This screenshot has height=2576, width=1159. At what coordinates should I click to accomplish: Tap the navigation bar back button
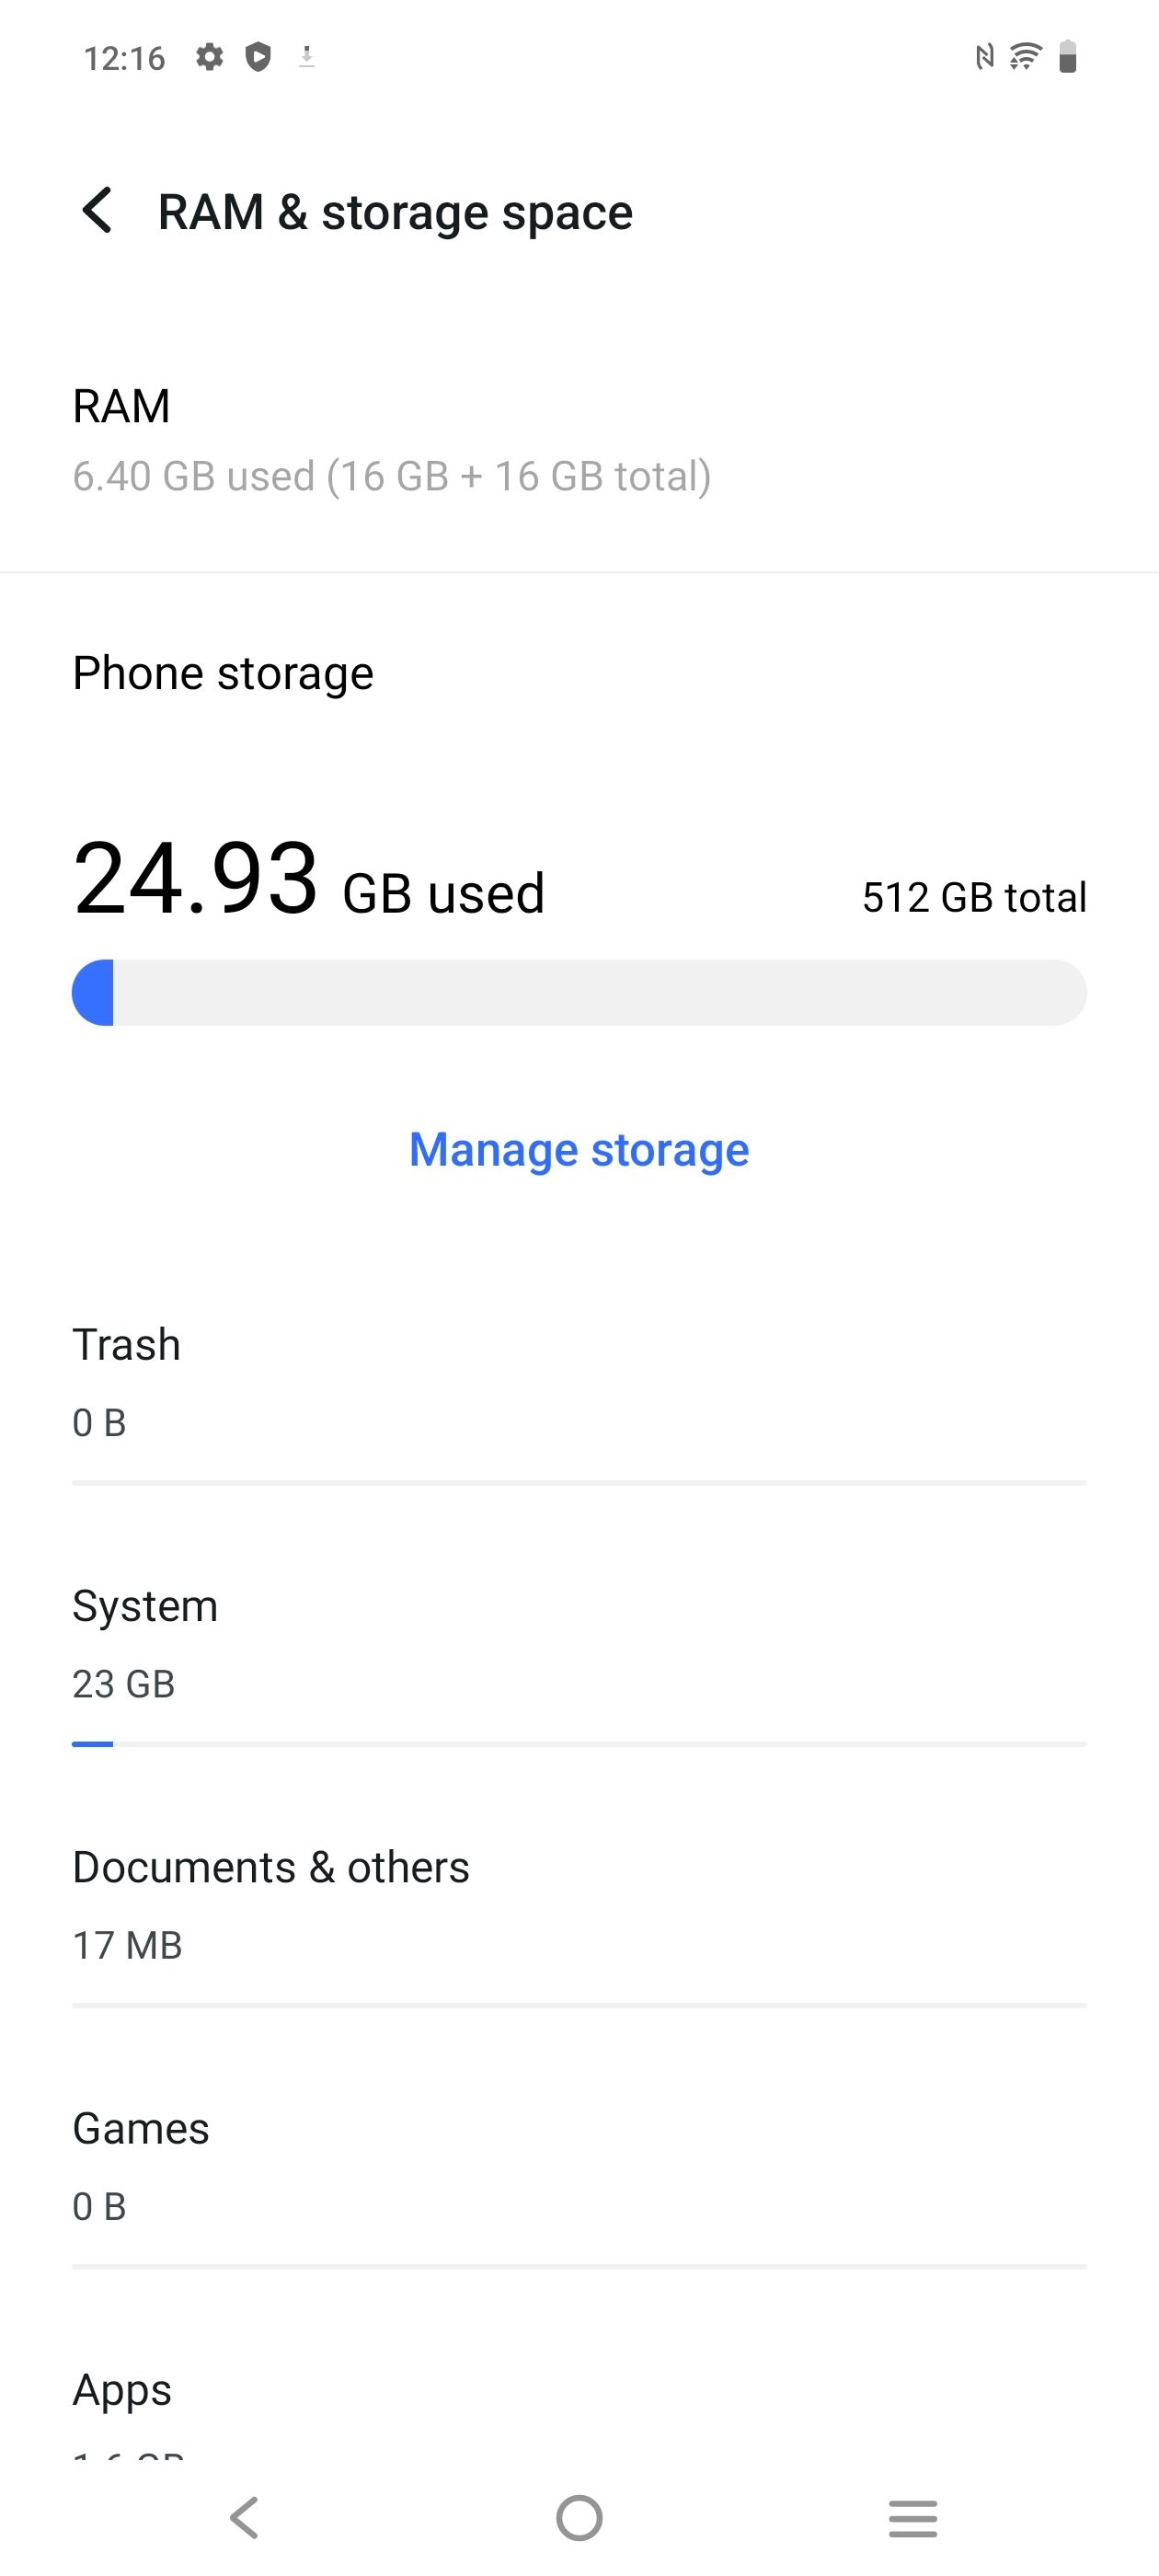tap(245, 2517)
